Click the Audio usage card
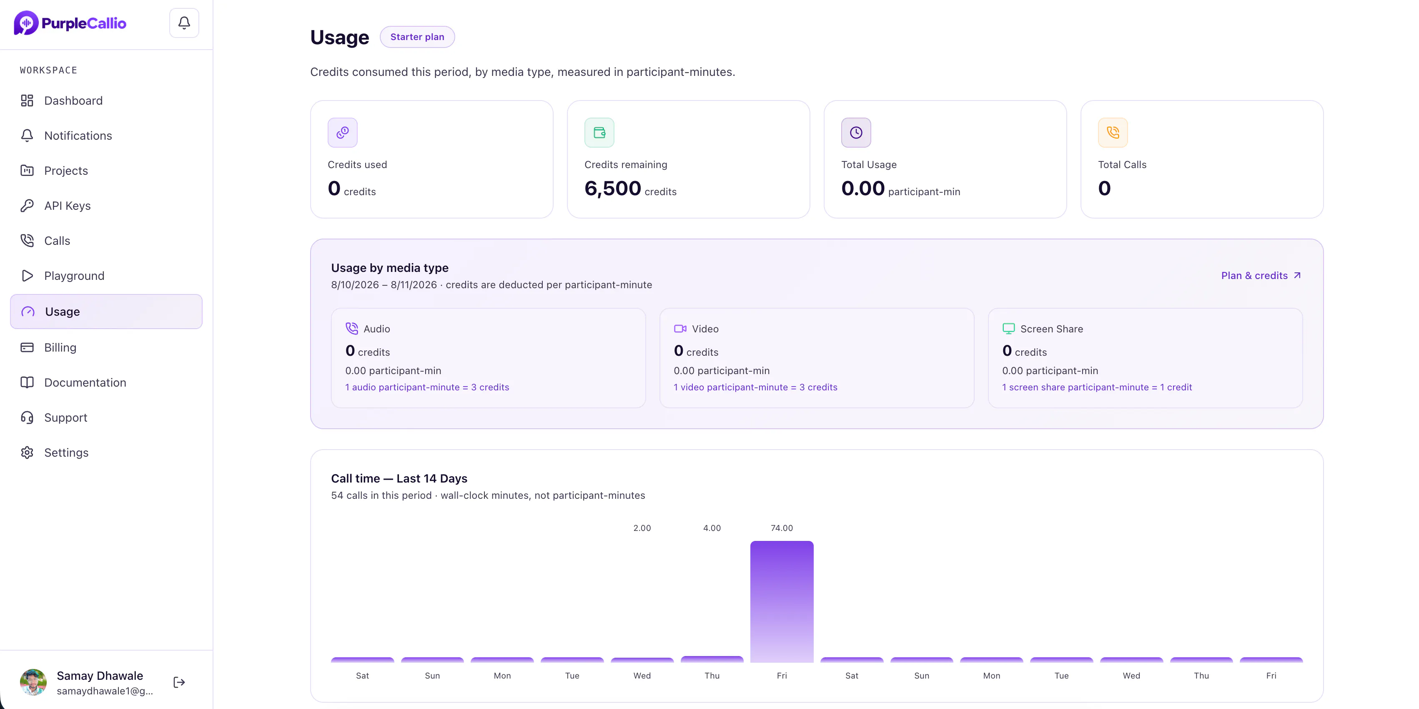The image size is (1419, 709). pyautogui.click(x=488, y=358)
